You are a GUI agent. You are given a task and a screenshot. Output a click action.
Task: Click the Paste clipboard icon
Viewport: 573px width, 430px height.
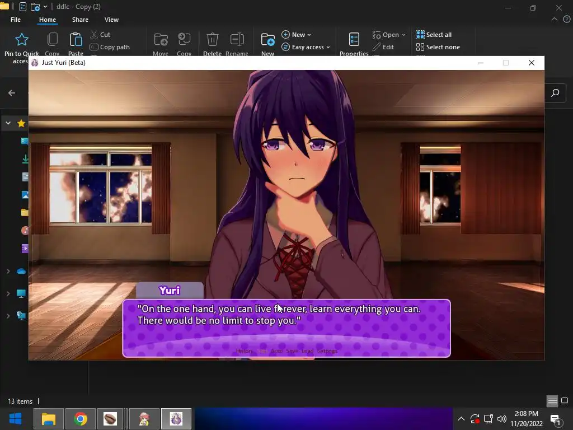tap(76, 40)
